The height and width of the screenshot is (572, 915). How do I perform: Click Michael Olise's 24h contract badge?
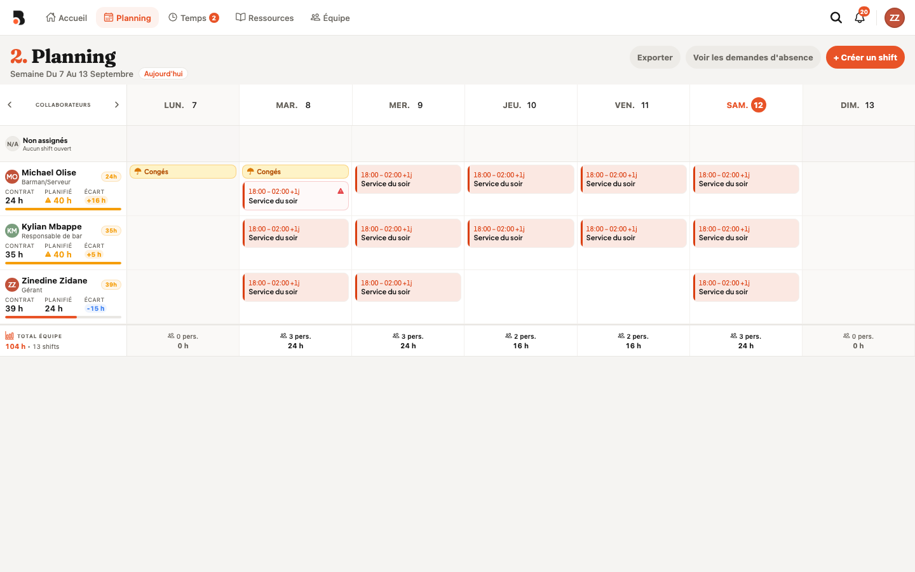coord(111,177)
